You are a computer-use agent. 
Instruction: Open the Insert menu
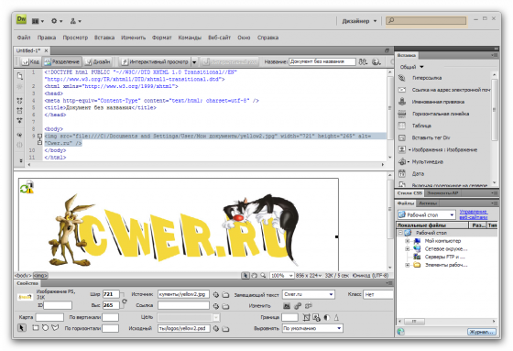[104, 38]
